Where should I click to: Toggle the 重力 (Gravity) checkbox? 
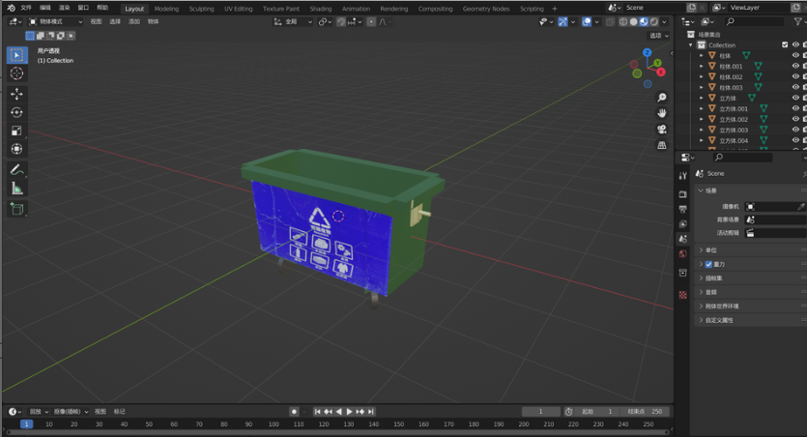(x=708, y=264)
